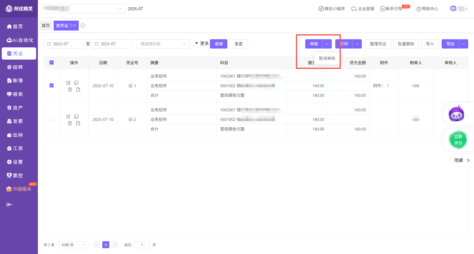Click the 查询 search button

pyautogui.click(x=219, y=44)
